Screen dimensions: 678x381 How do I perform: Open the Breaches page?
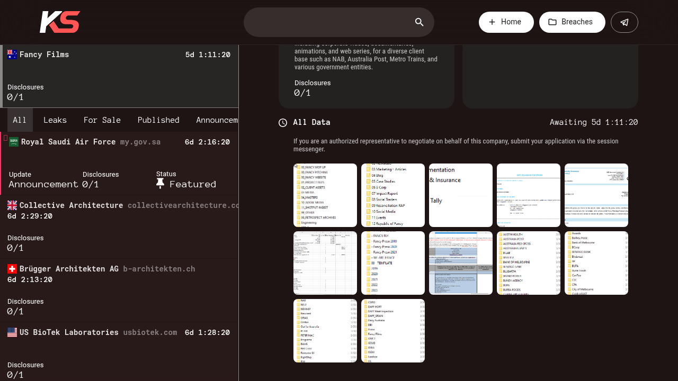tap(572, 22)
